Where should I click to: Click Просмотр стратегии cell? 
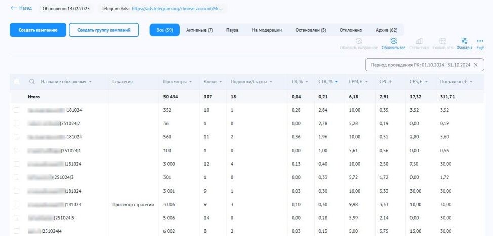[x=133, y=205]
